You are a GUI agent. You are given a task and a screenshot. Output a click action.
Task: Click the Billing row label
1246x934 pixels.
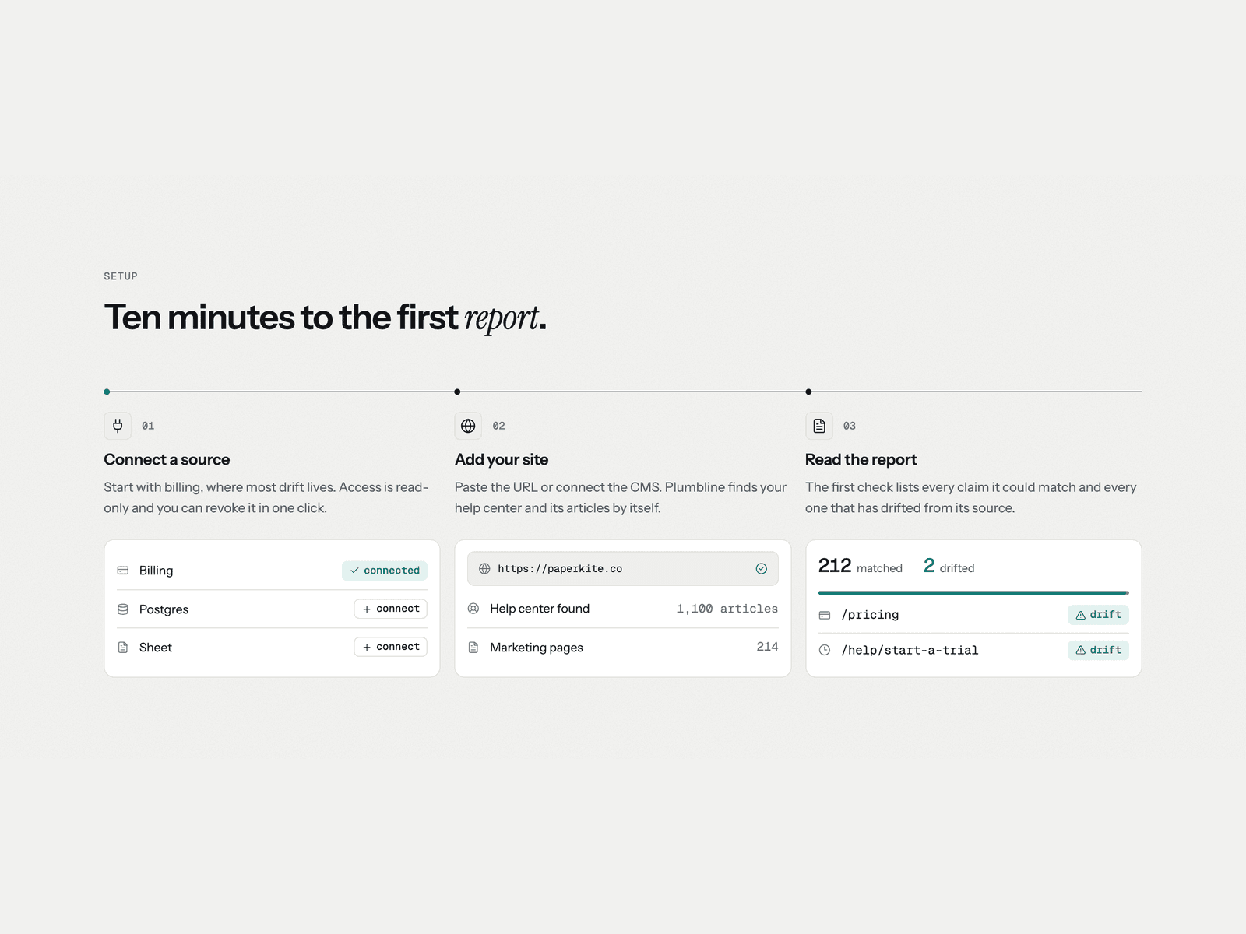[156, 571]
